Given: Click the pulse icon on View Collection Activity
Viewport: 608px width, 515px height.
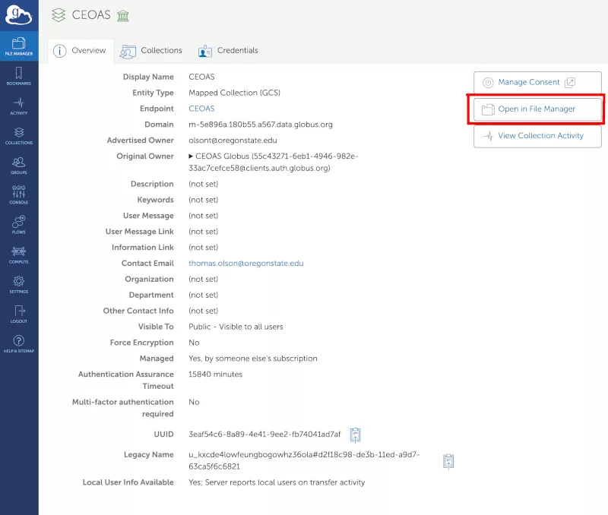Looking at the screenshot, I should (489, 136).
